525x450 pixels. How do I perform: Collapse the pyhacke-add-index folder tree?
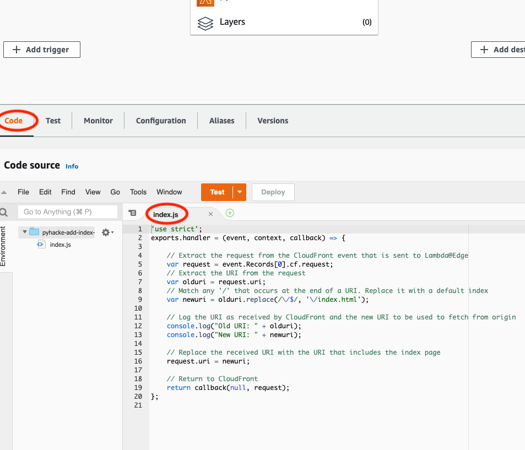(24, 232)
